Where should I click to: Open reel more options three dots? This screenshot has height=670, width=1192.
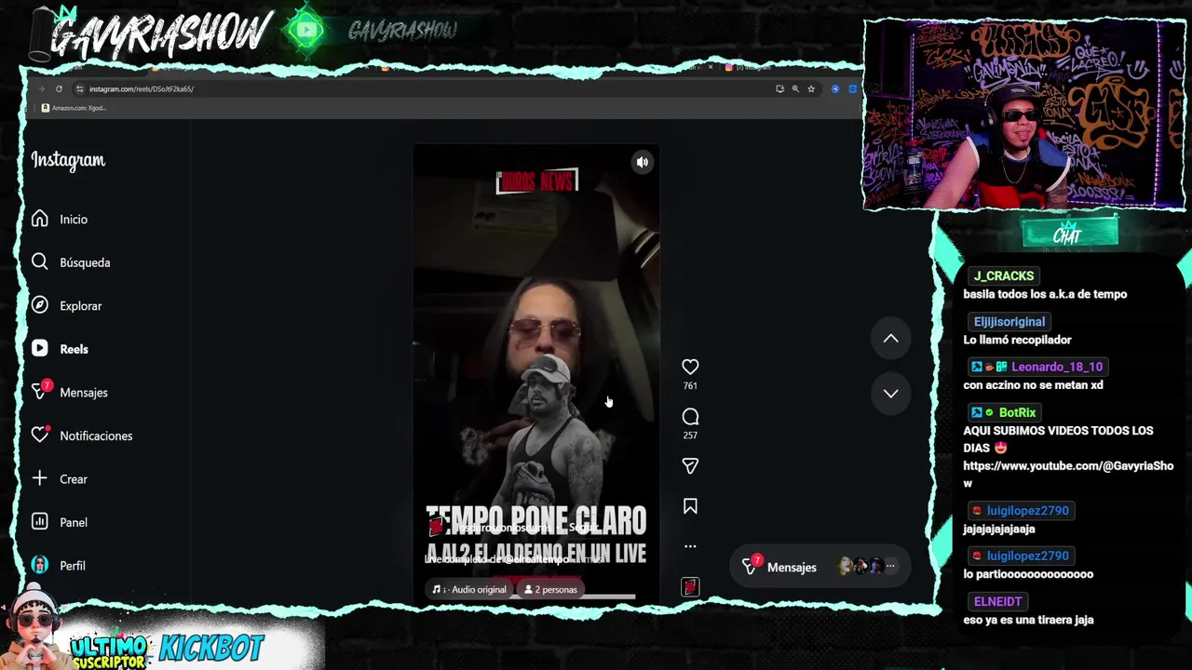tap(690, 546)
